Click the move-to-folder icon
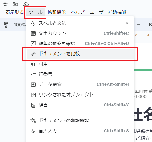Screen dimensions: 152x142 point(15,4)
